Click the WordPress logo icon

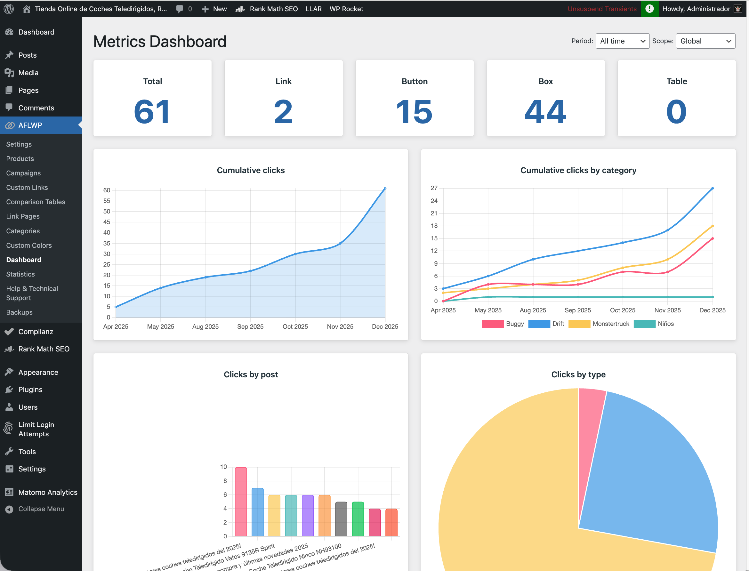click(x=9, y=9)
